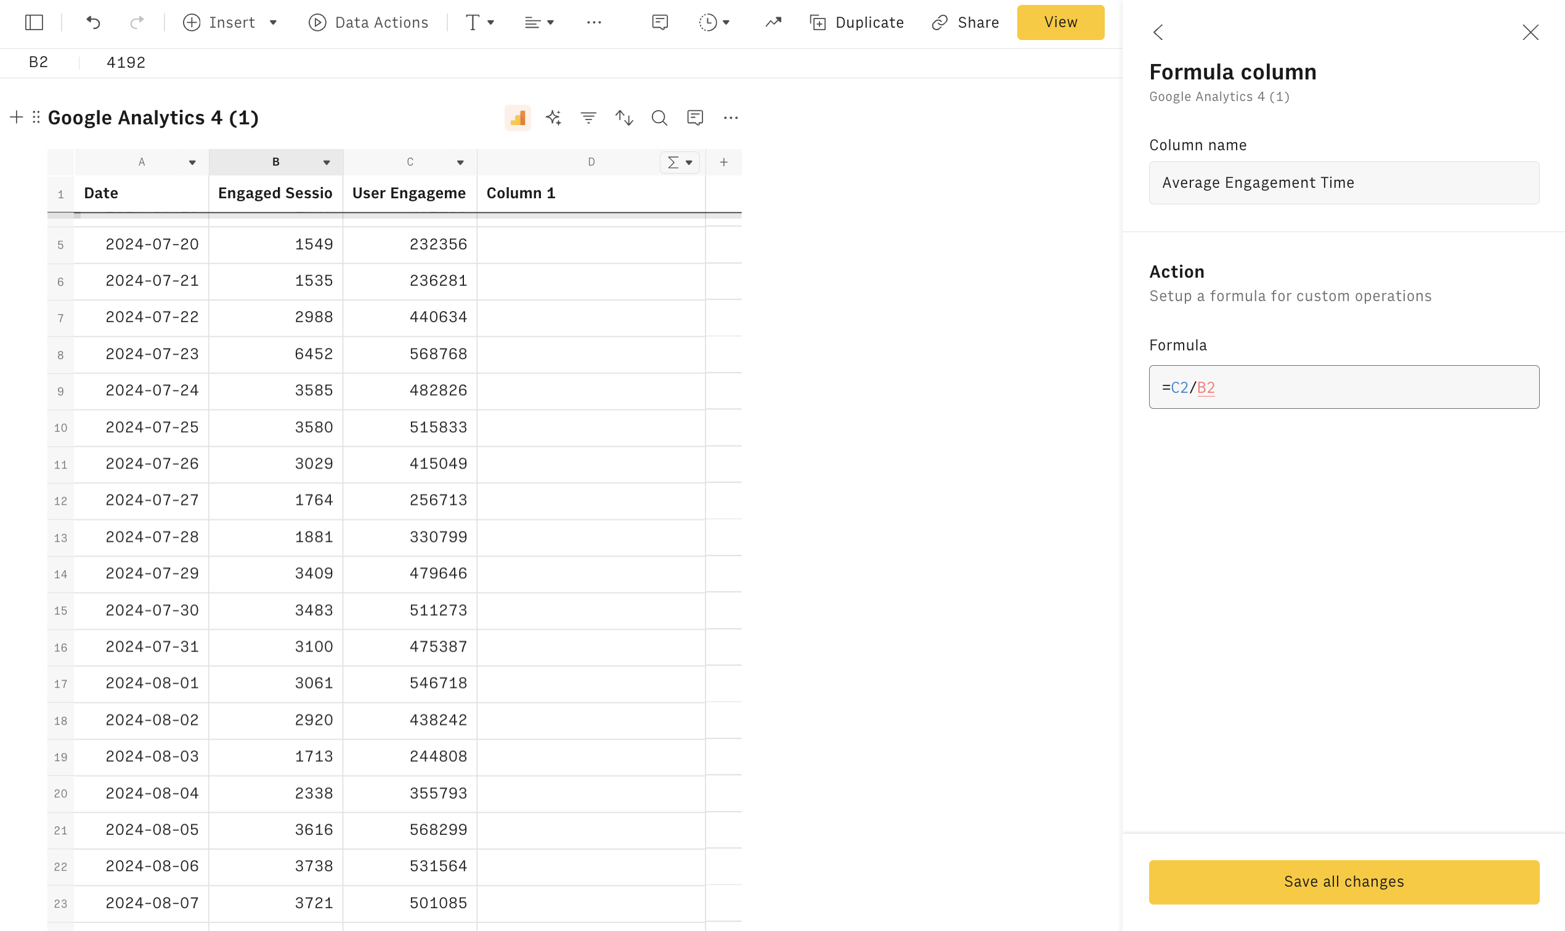Open the text style dropdown
Viewport: 1565px width, 931px height.
click(479, 23)
